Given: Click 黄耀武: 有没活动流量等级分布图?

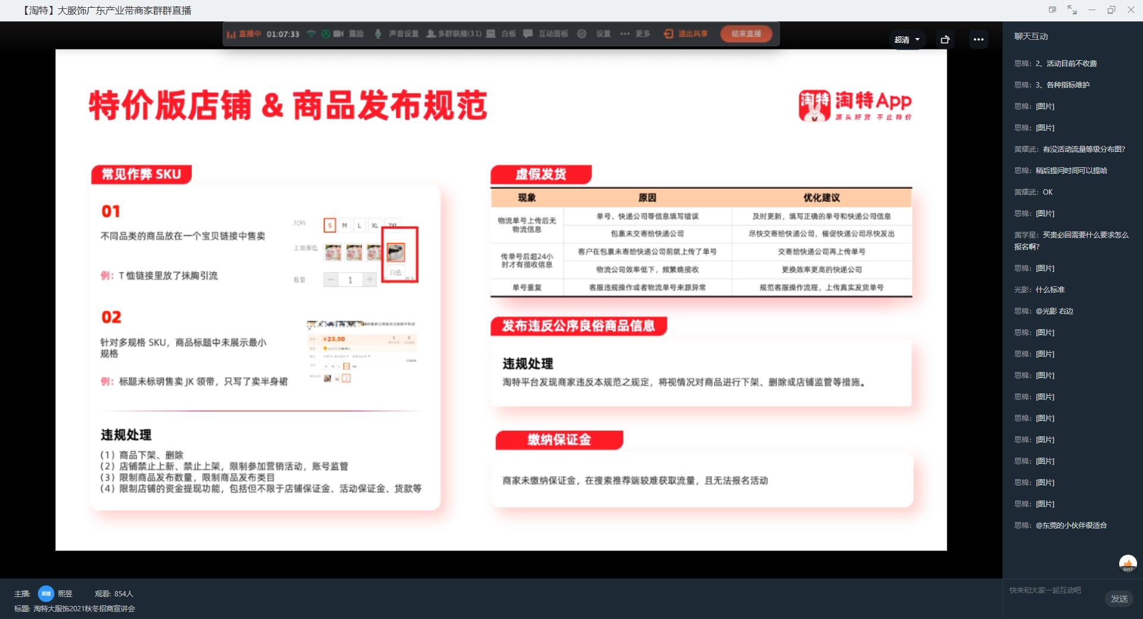Looking at the screenshot, I should click(1070, 149).
